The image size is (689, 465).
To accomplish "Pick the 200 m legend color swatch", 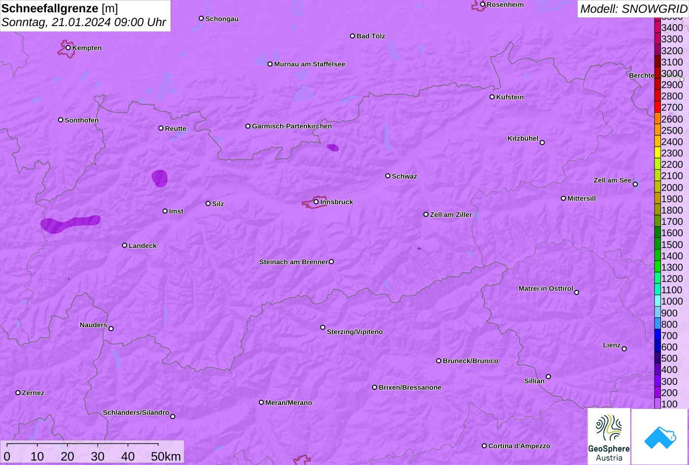I will pos(657,392).
